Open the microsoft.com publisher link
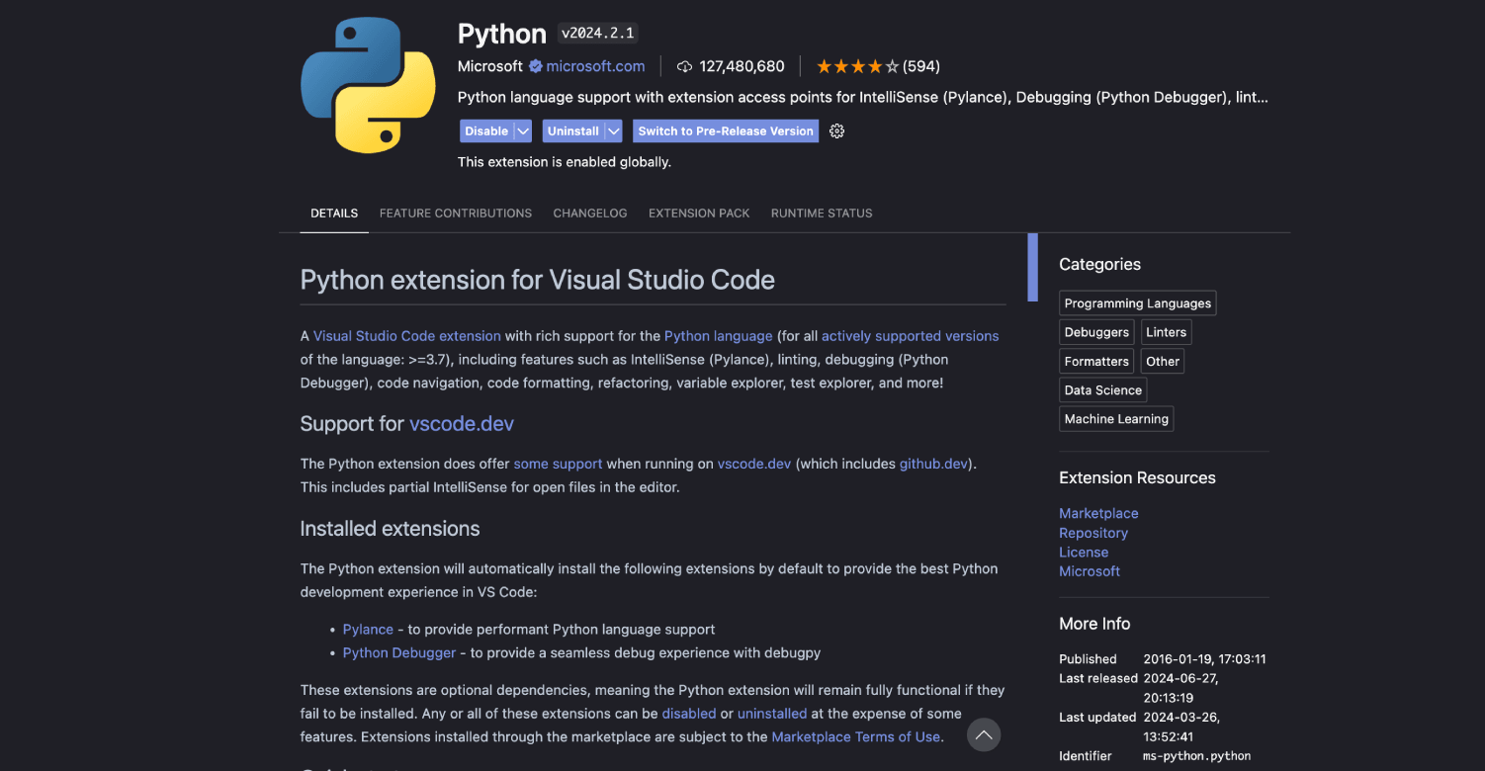Viewport: 1485px width, 771px height. (x=595, y=66)
